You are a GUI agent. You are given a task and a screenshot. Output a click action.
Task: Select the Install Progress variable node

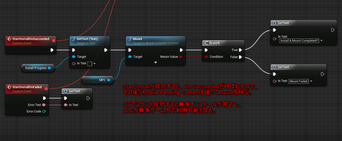pos(38,68)
